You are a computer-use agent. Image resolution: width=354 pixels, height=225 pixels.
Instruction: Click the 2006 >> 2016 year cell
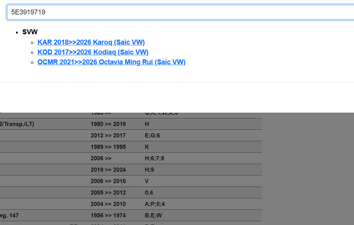point(108,181)
